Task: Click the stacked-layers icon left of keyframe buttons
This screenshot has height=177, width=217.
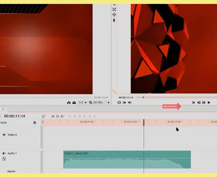Action: click(x=43, y=116)
